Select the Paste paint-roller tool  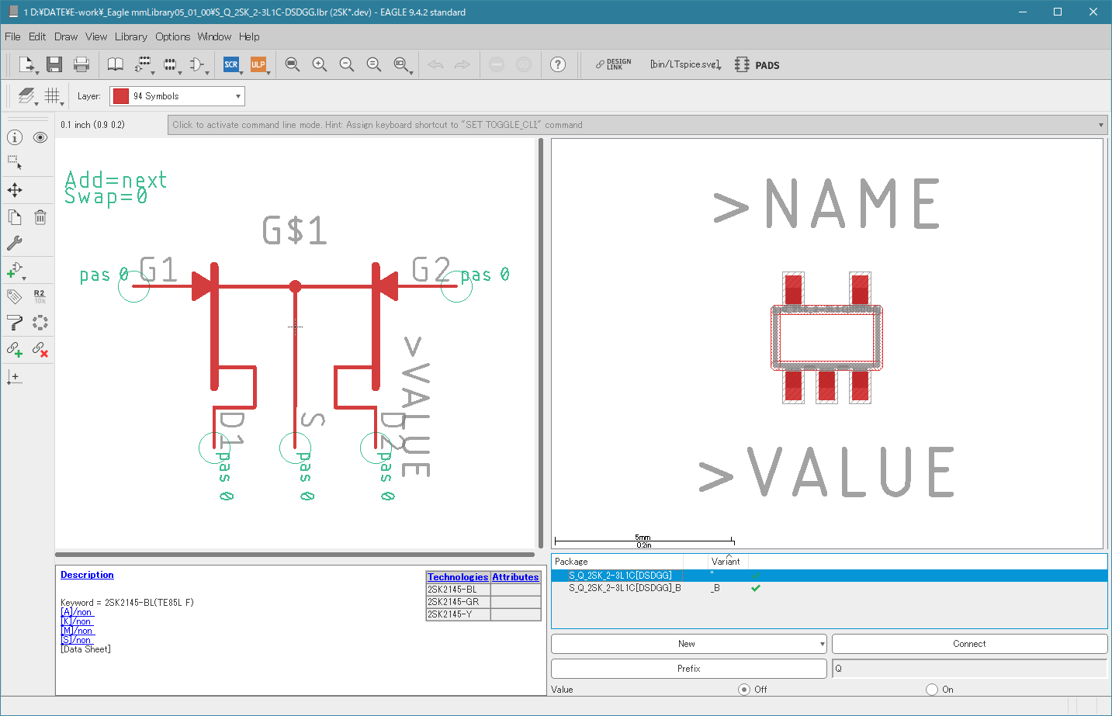(15, 323)
